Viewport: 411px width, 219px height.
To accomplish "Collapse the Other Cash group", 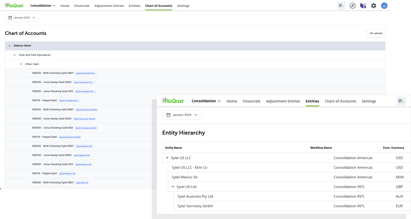I will [21, 64].
